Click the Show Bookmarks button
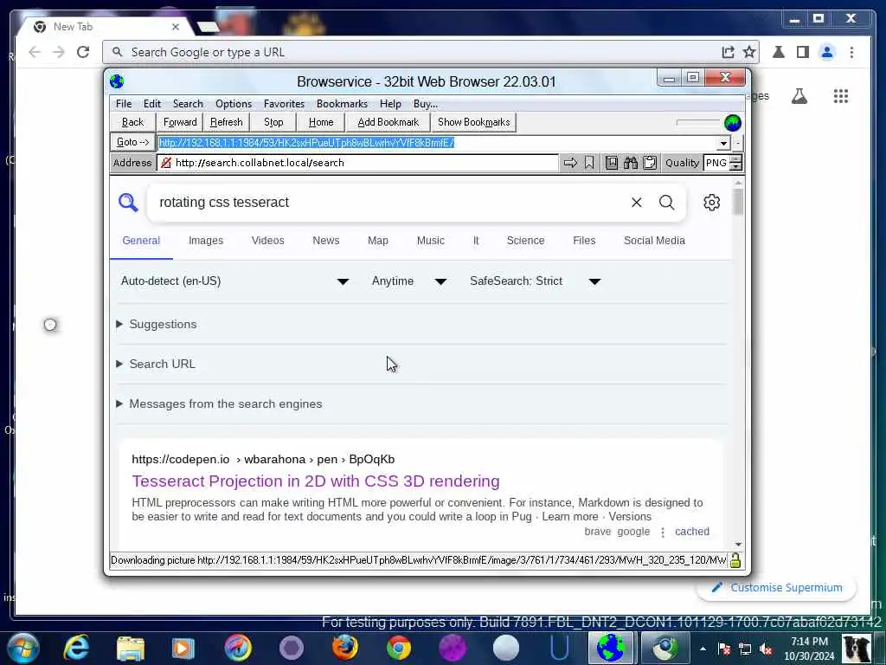This screenshot has width=886, height=665. pyautogui.click(x=473, y=122)
